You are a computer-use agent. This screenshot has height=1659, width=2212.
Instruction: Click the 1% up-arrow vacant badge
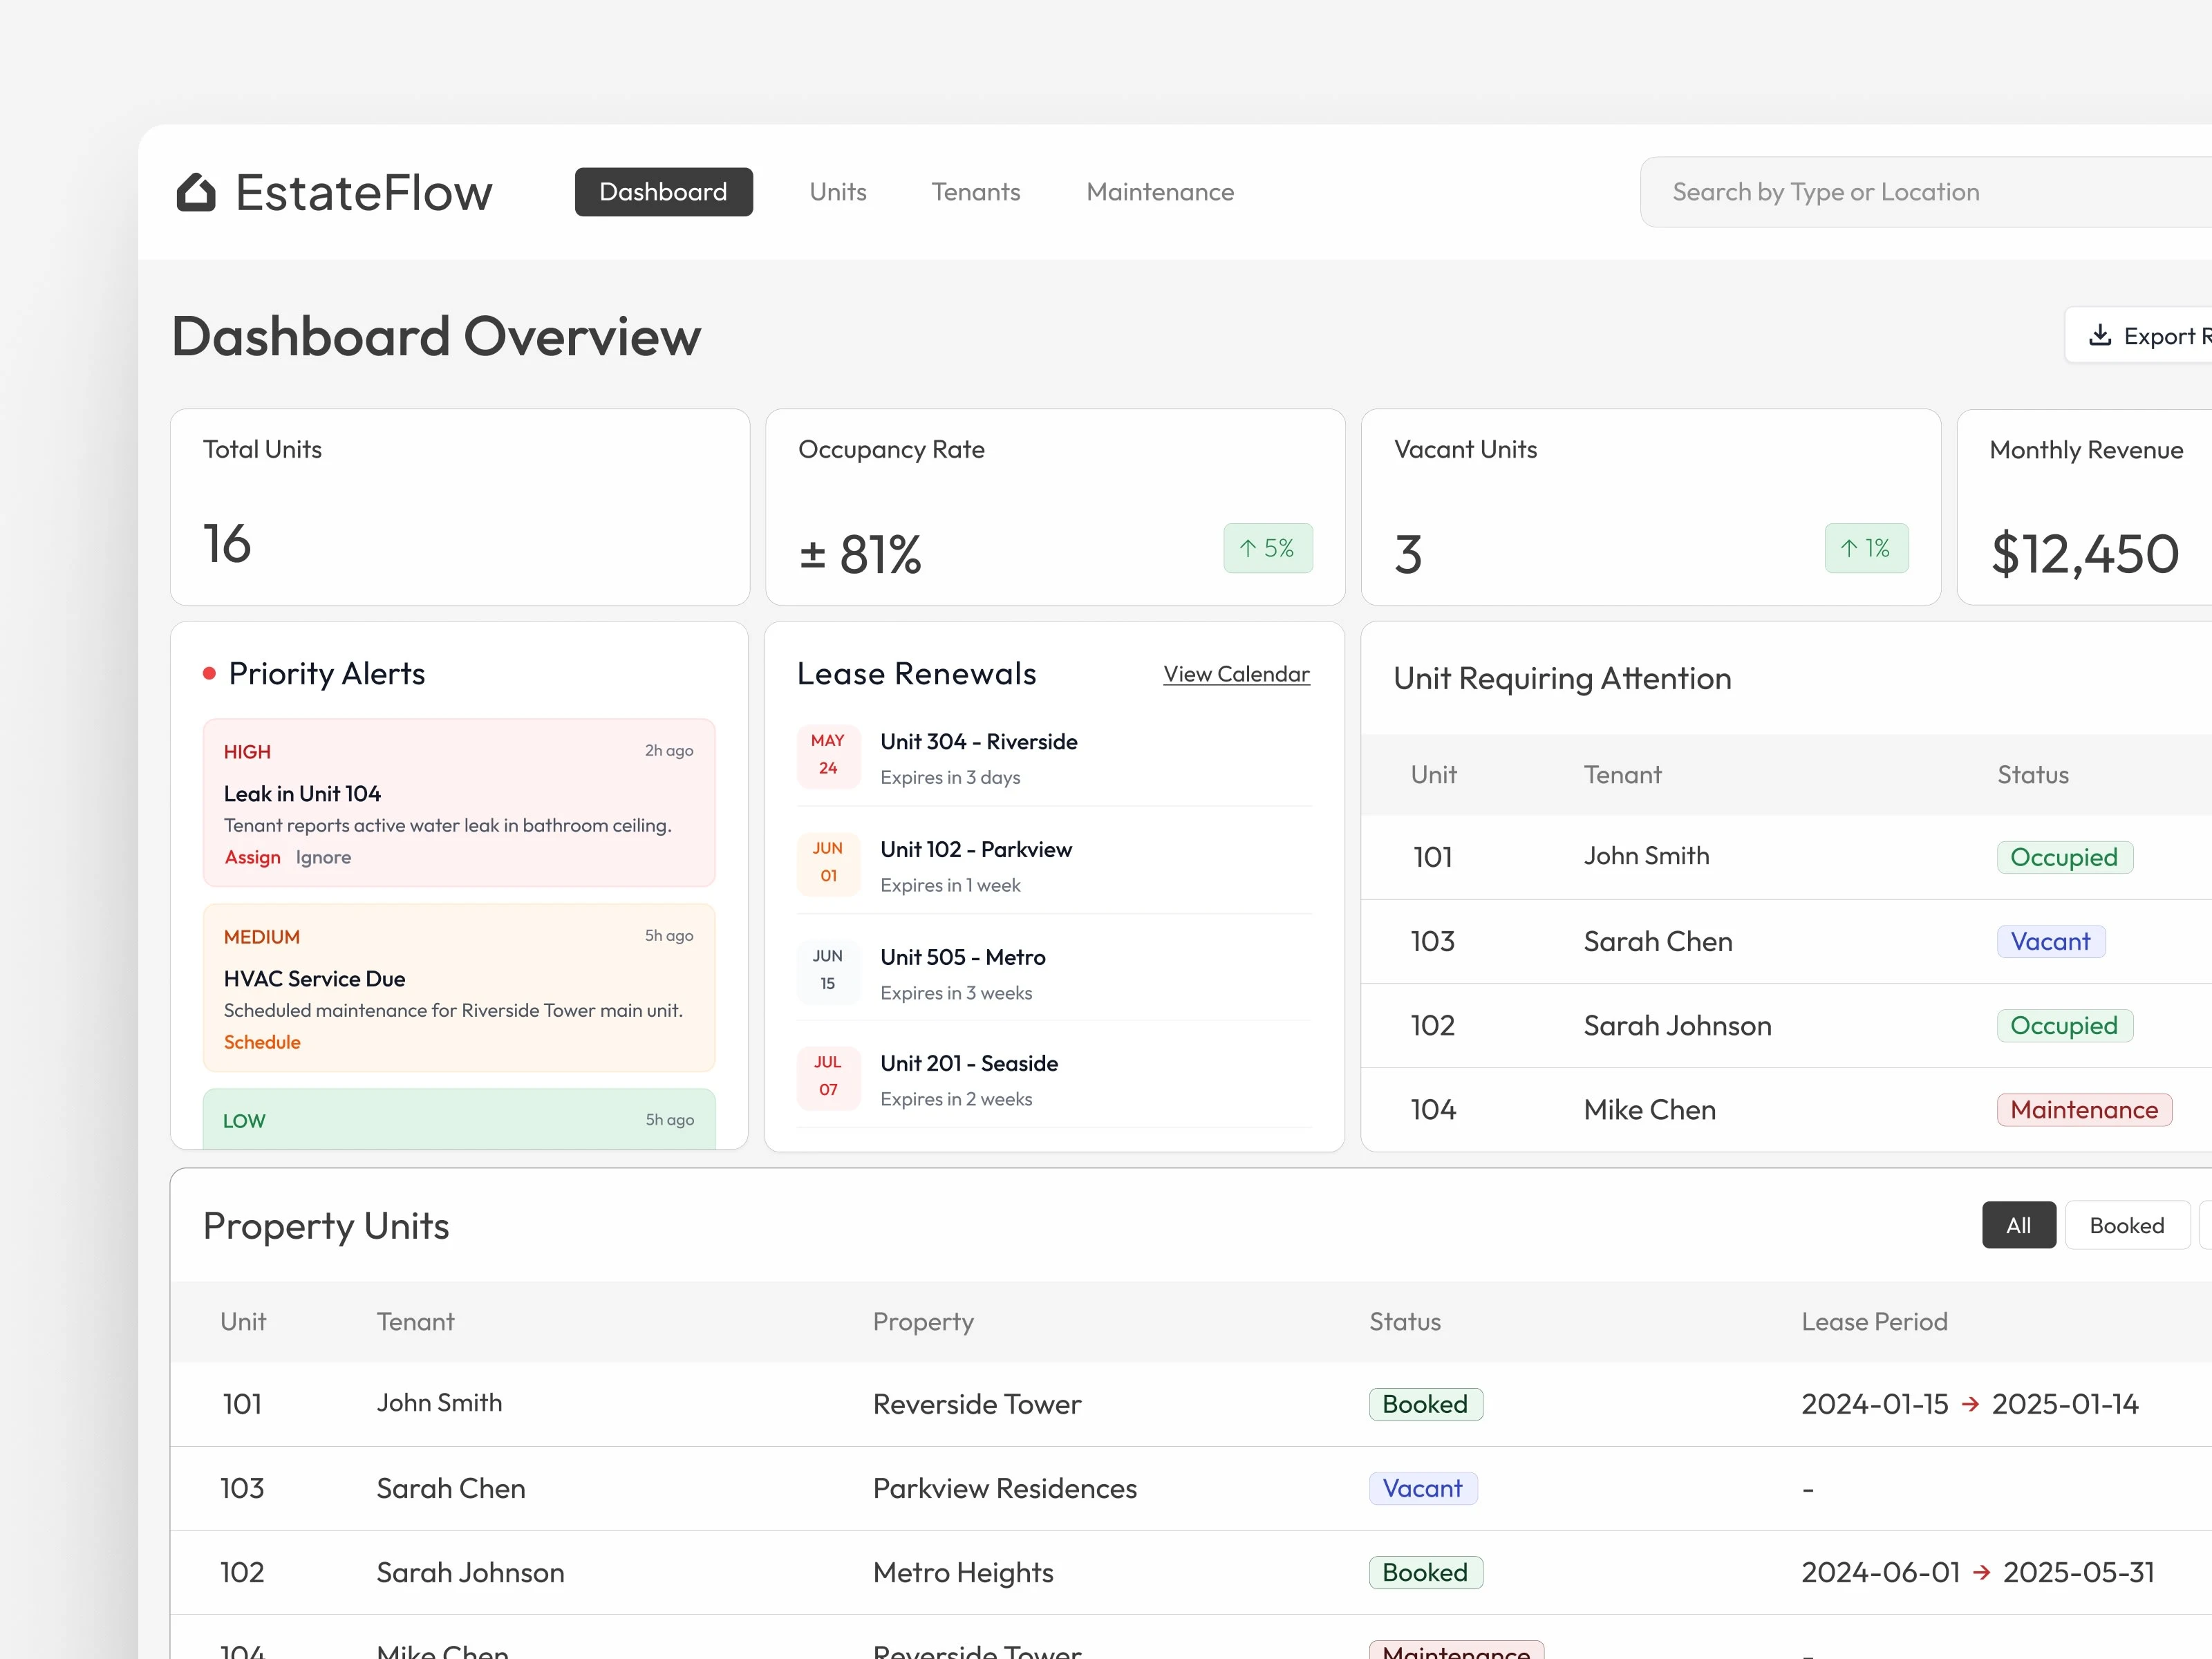pyautogui.click(x=1865, y=548)
